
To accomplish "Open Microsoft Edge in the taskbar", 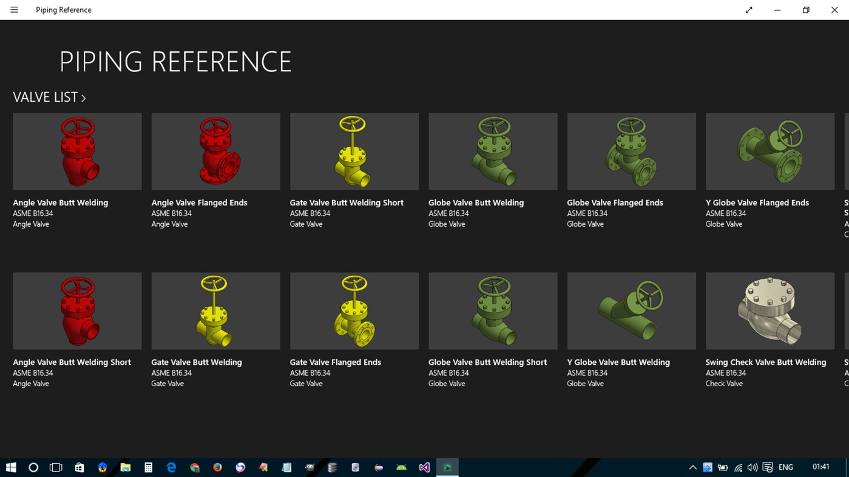I will pyautogui.click(x=171, y=467).
